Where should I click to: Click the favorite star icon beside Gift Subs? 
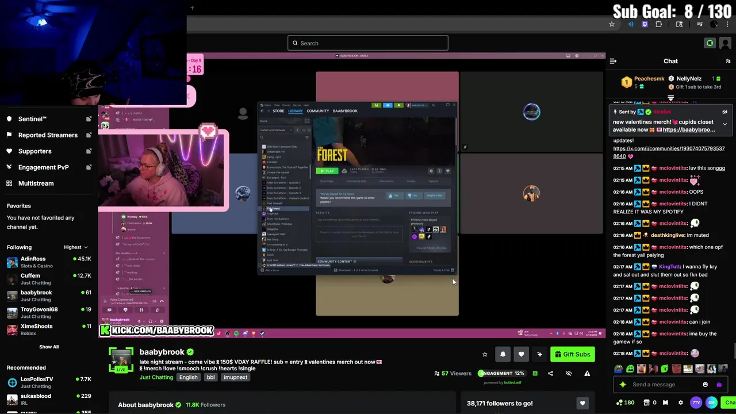pos(485,354)
